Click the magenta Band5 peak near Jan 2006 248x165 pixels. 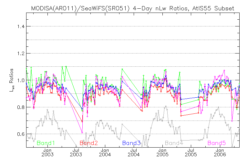[x=224, y=71]
